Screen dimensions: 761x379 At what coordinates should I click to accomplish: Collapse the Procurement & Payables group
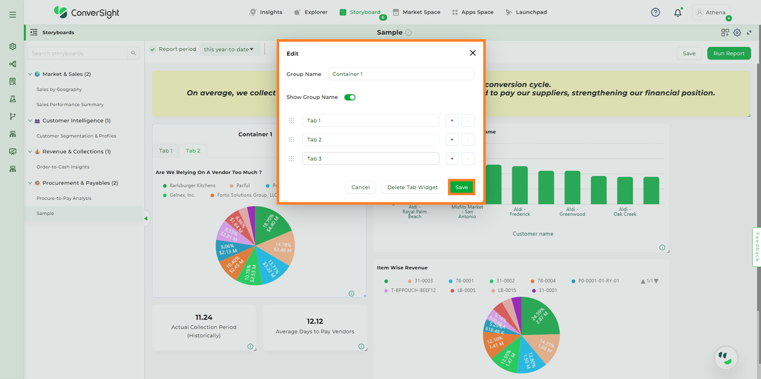click(30, 183)
